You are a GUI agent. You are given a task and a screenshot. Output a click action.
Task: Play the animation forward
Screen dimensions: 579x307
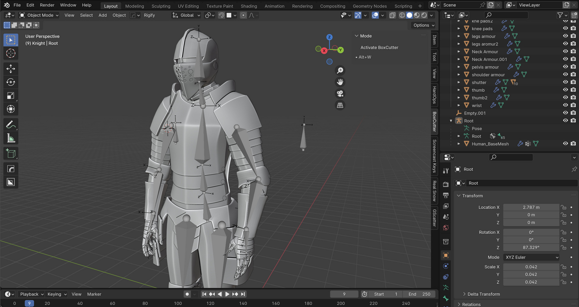tap(227, 294)
